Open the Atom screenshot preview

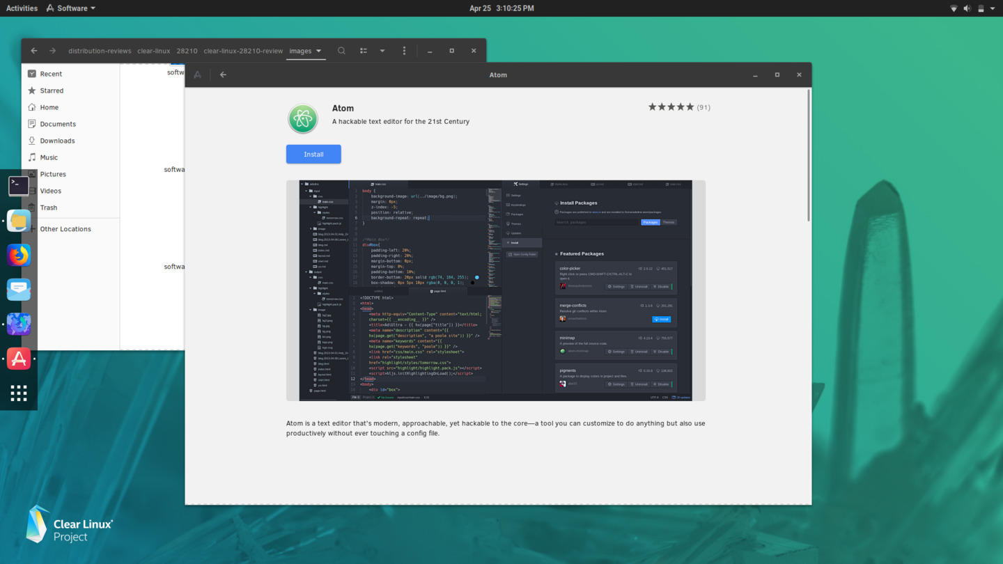[x=496, y=290]
